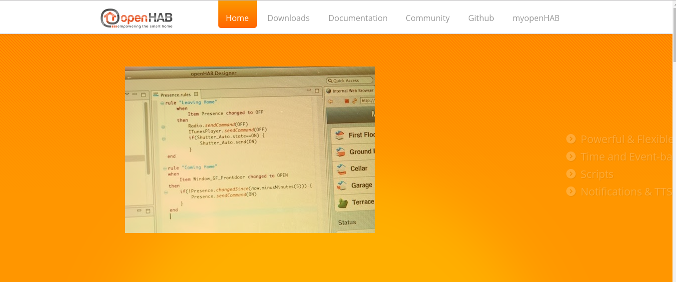Select the "Time and Event-ba" feature text
Screen dimensions: 676x282
click(x=627, y=156)
